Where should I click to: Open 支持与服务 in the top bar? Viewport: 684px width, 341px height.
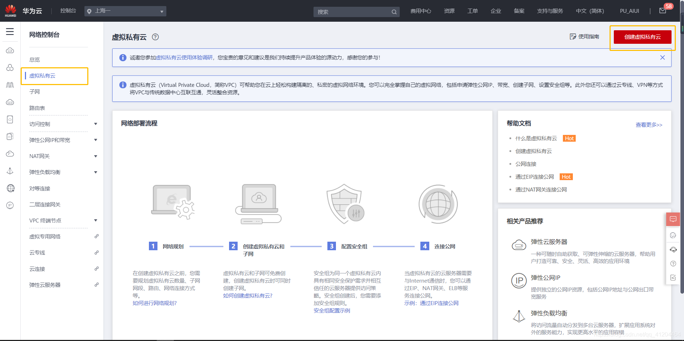(x=550, y=11)
